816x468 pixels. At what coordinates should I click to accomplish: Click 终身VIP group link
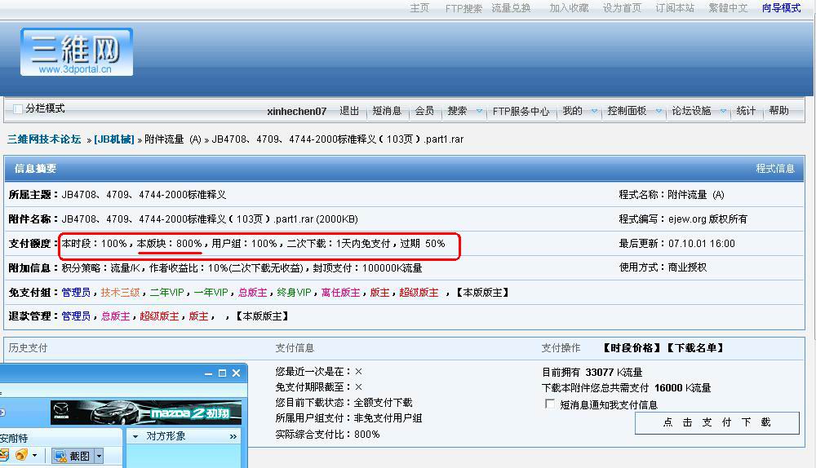294,292
